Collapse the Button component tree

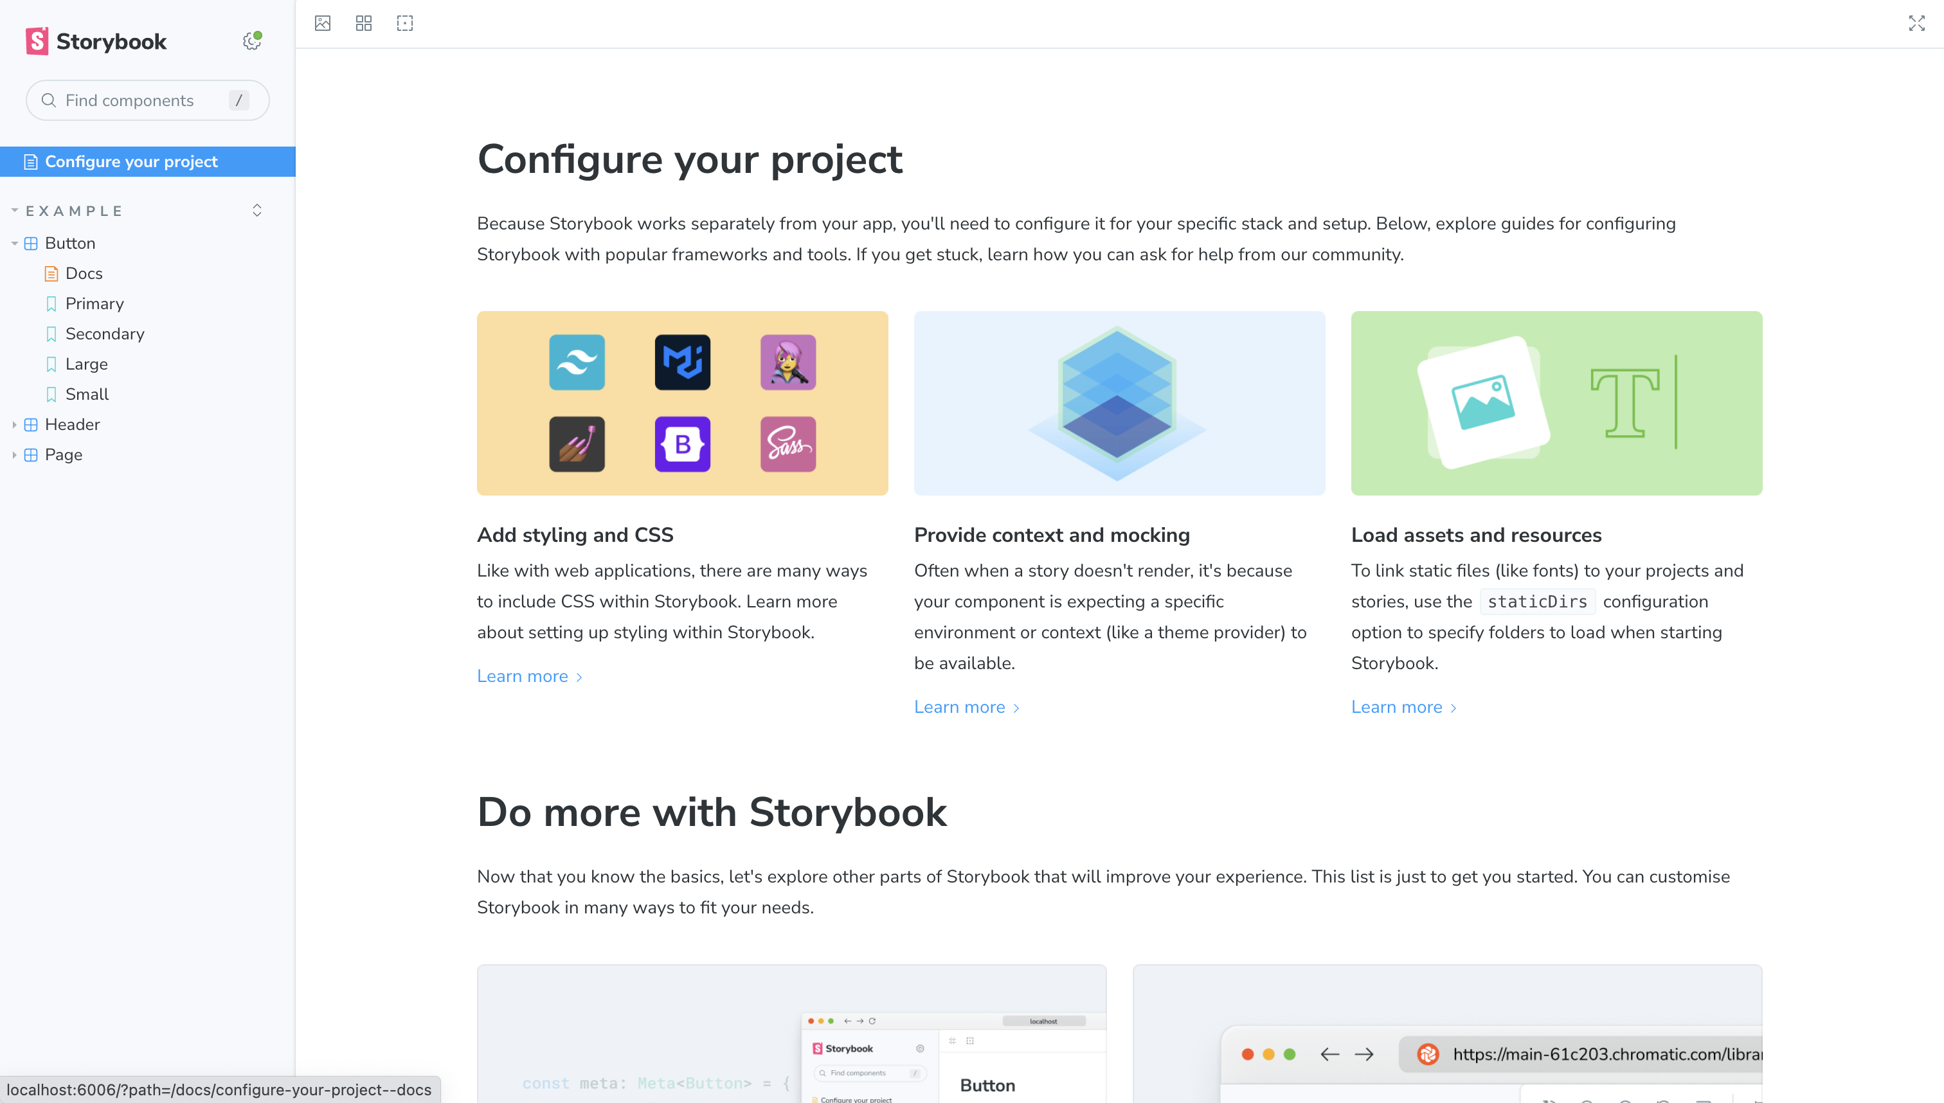(14, 243)
